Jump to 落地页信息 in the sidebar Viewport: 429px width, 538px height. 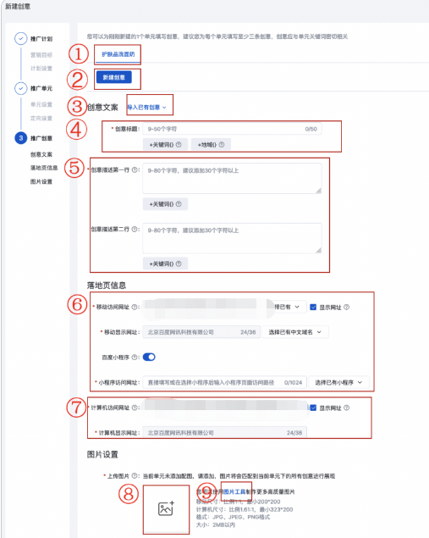[x=44, y=168]
